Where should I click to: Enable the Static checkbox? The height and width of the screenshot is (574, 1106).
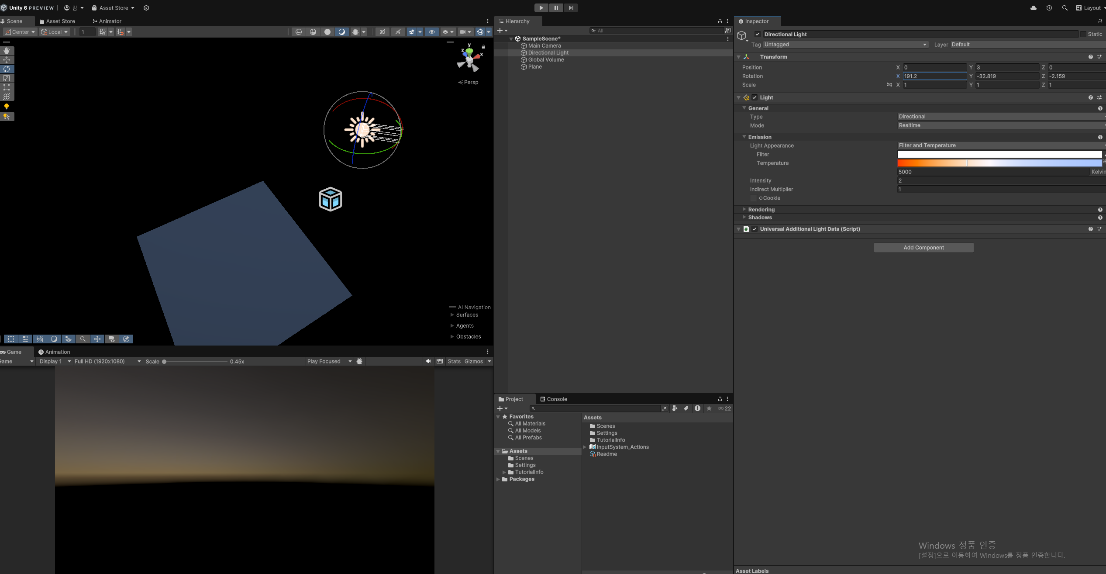pyautogui.click(x=1083, y=34)
